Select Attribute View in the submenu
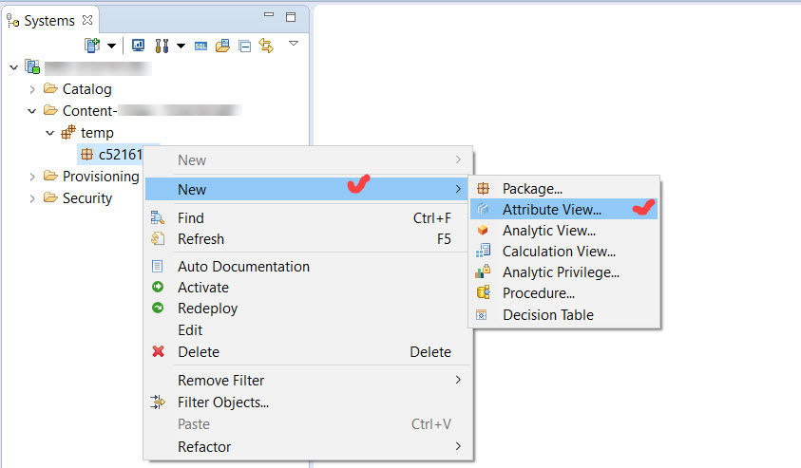Screen dimensions: 801x468 (551, 210)
